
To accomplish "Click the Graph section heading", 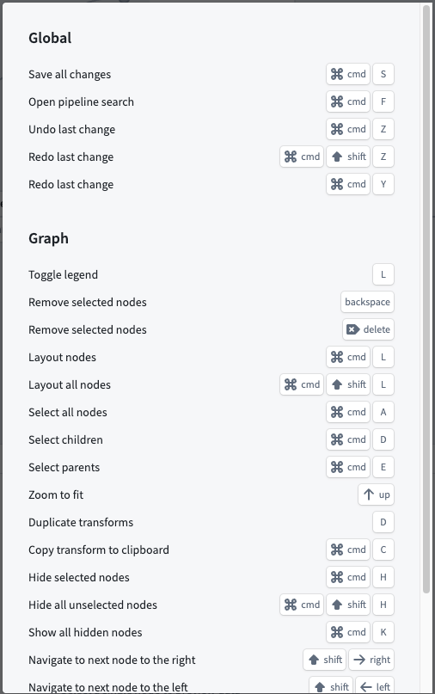I will (48, 238).
